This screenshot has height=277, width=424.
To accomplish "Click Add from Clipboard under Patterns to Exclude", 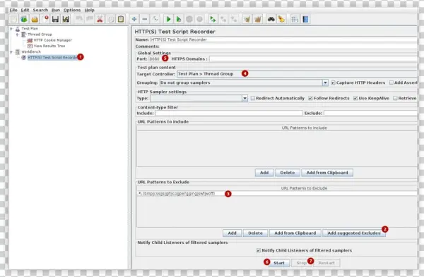I will pyautogui.click(x=295, y=233).
